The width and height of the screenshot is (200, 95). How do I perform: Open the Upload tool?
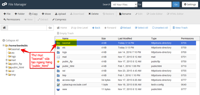[60, 14]
